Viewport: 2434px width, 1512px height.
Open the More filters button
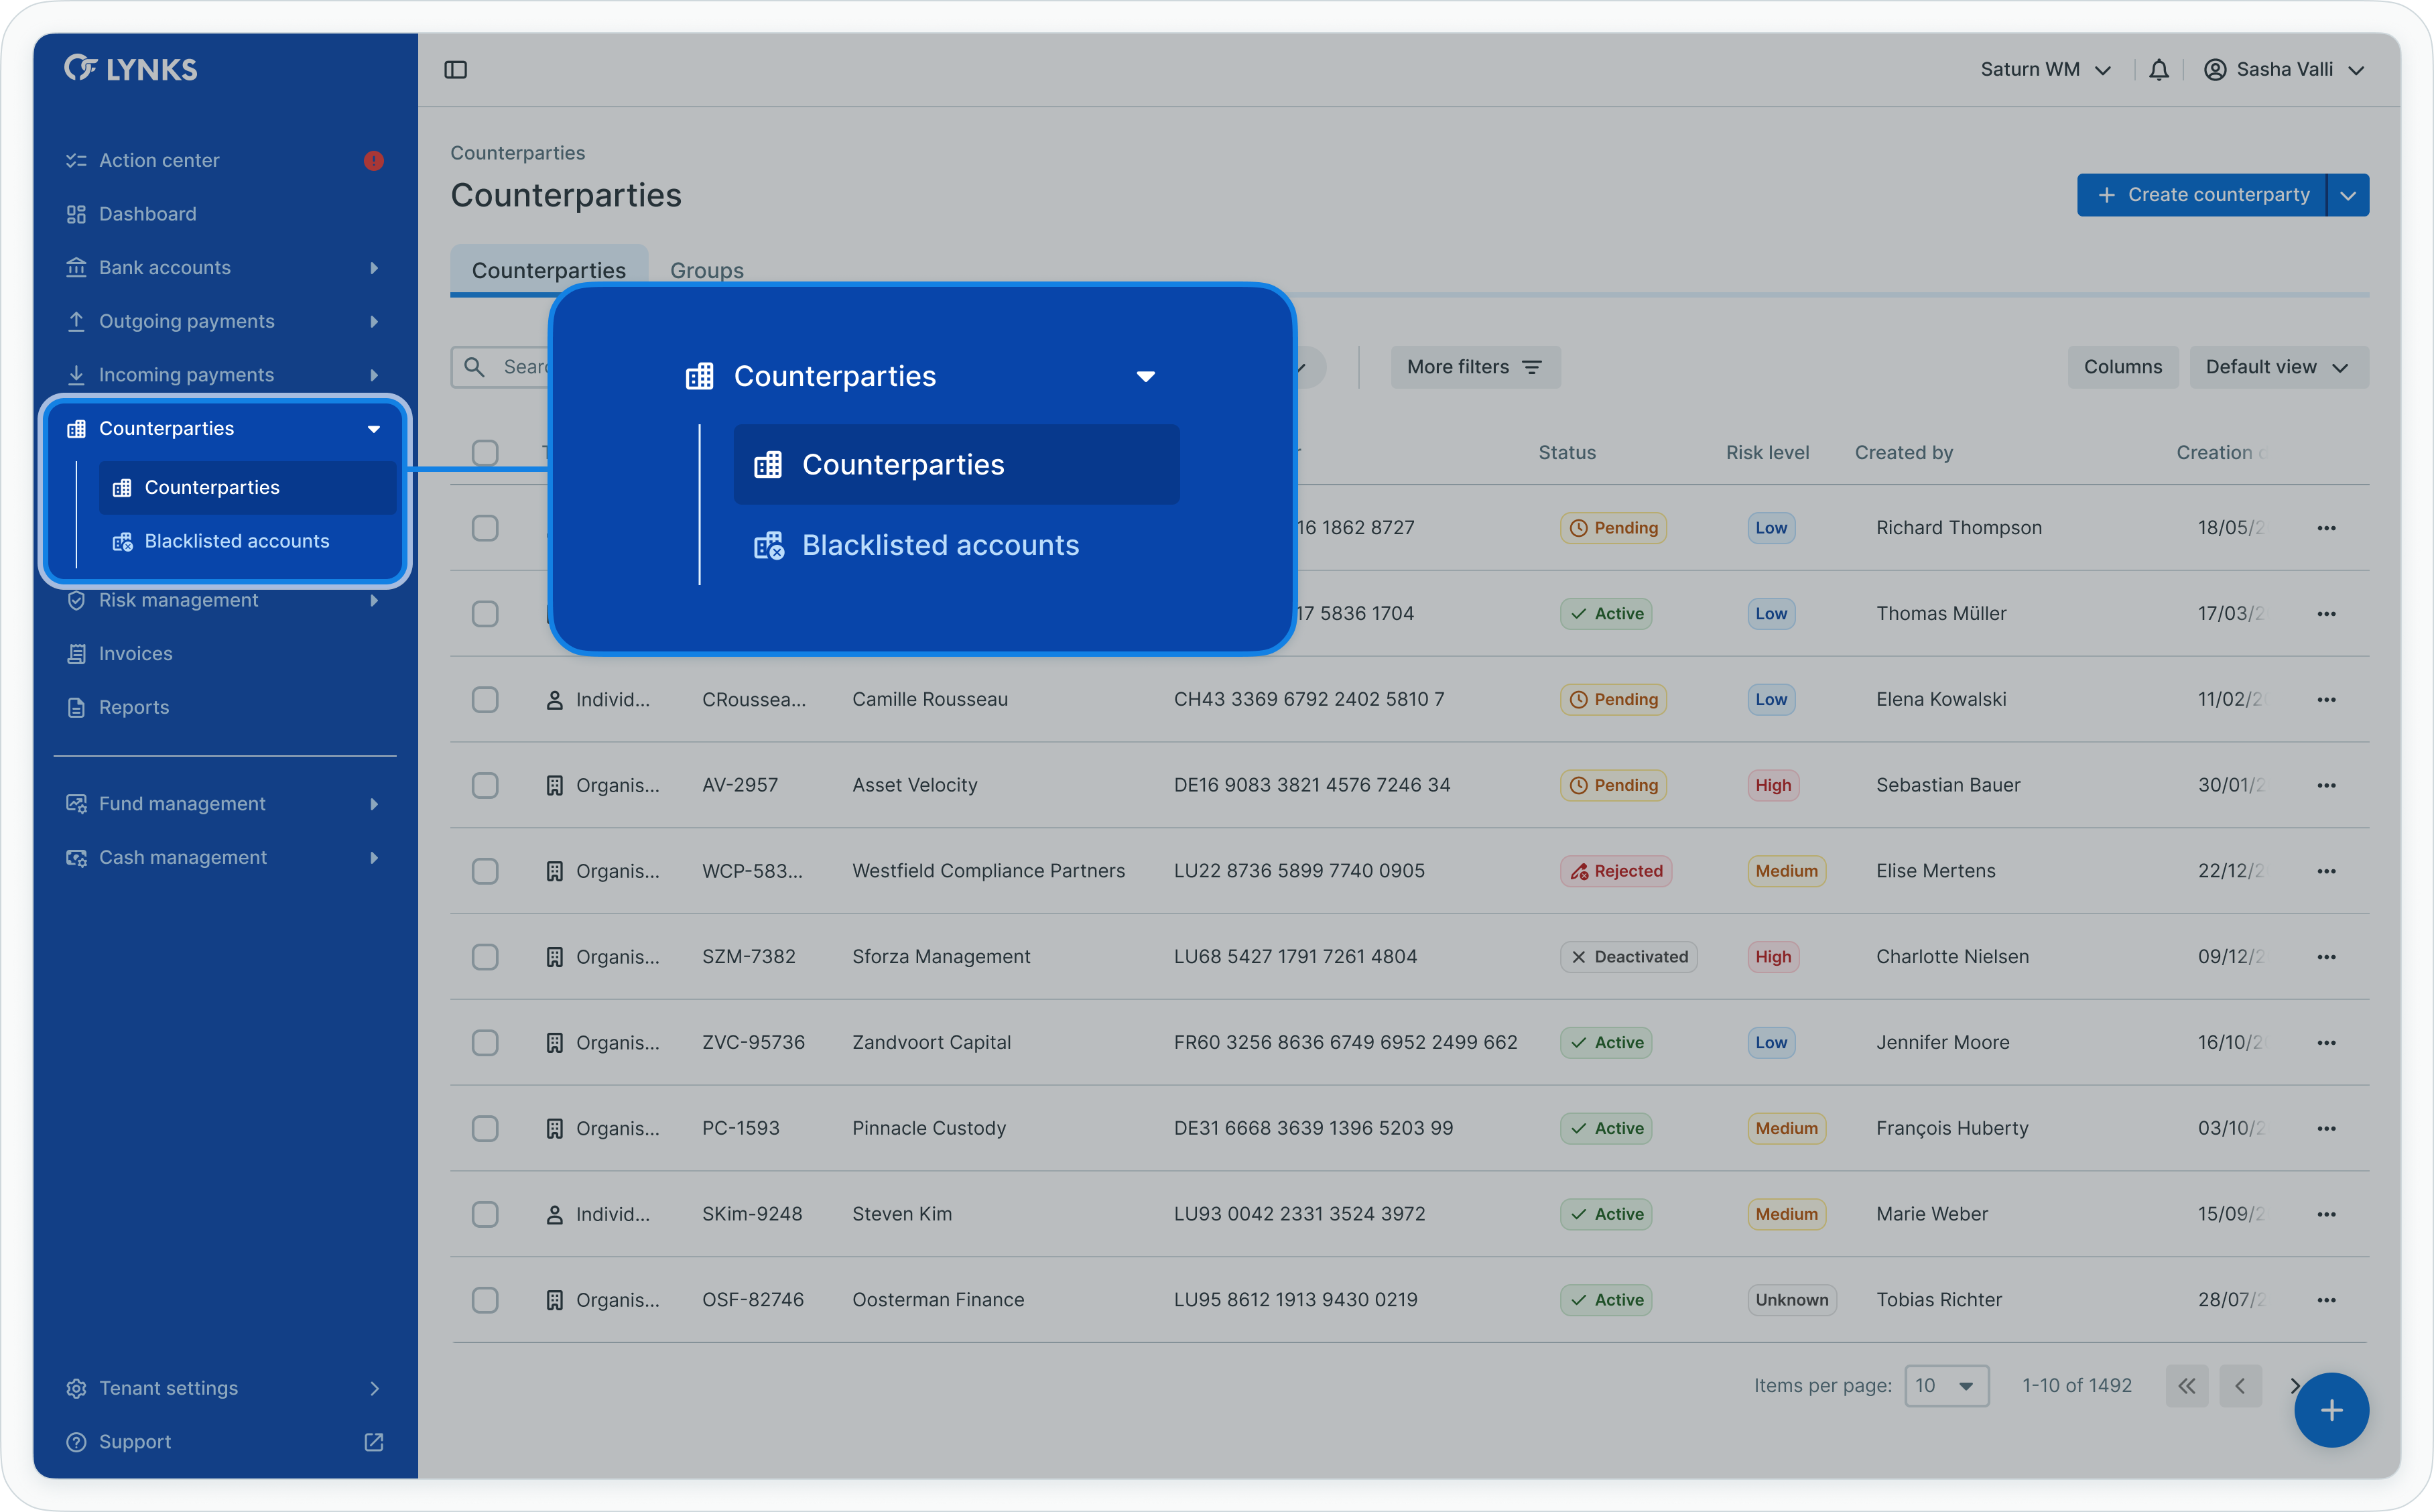click(x=1474, y=367)
